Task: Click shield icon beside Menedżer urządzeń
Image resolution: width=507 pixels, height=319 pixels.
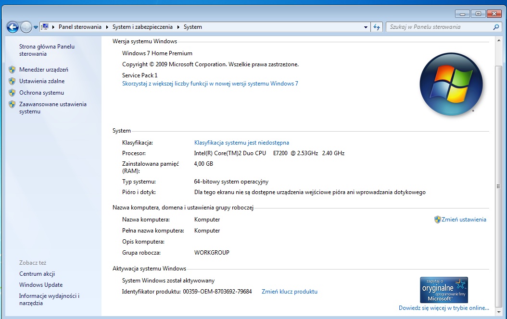Action: pos(12,69)
